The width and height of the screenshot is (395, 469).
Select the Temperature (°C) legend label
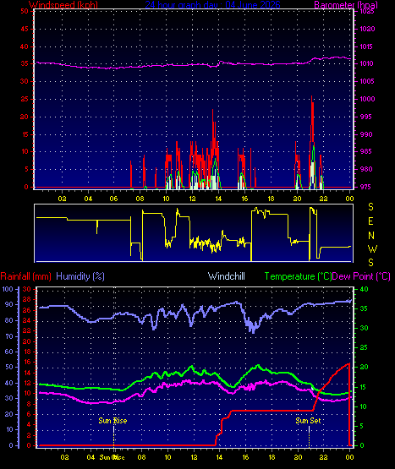(x=298, y=276)
